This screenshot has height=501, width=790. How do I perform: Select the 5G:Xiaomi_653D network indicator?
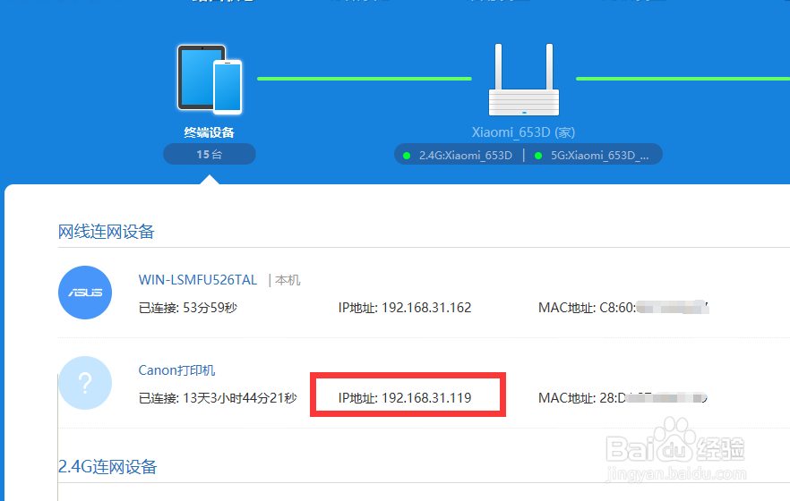pos(592,155)
